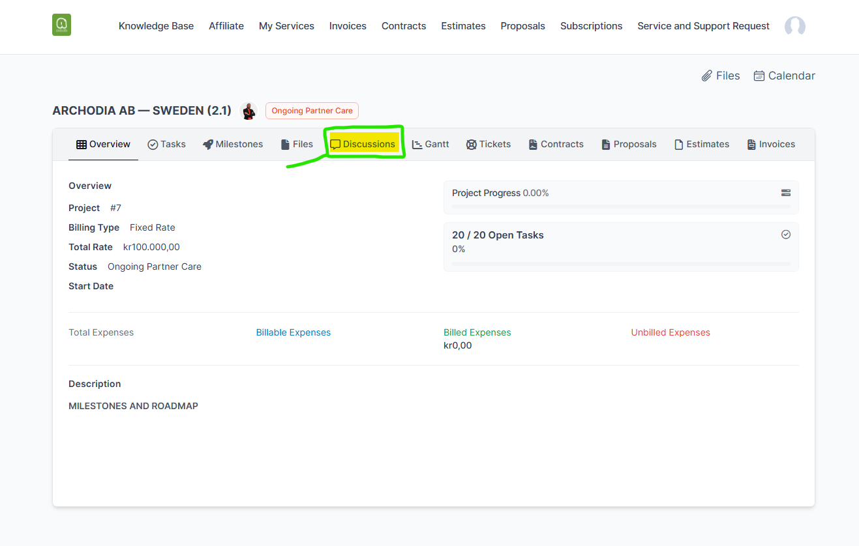Click the green company logo icon
859x546 pixels.
[61, 25]
